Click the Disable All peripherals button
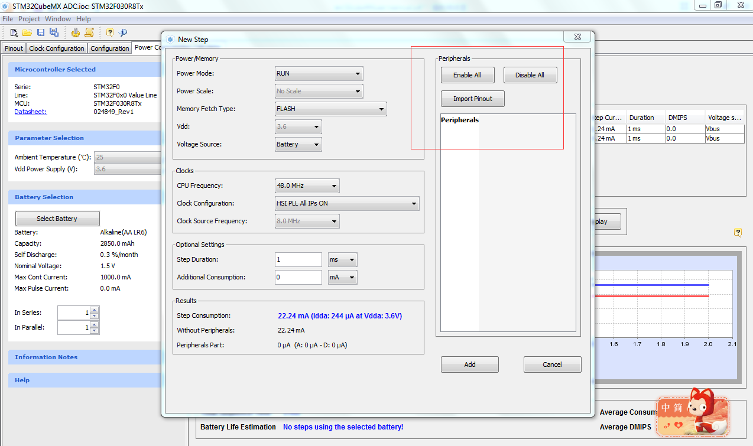Viewport: 753px width, 446px height. click(530, 75)
